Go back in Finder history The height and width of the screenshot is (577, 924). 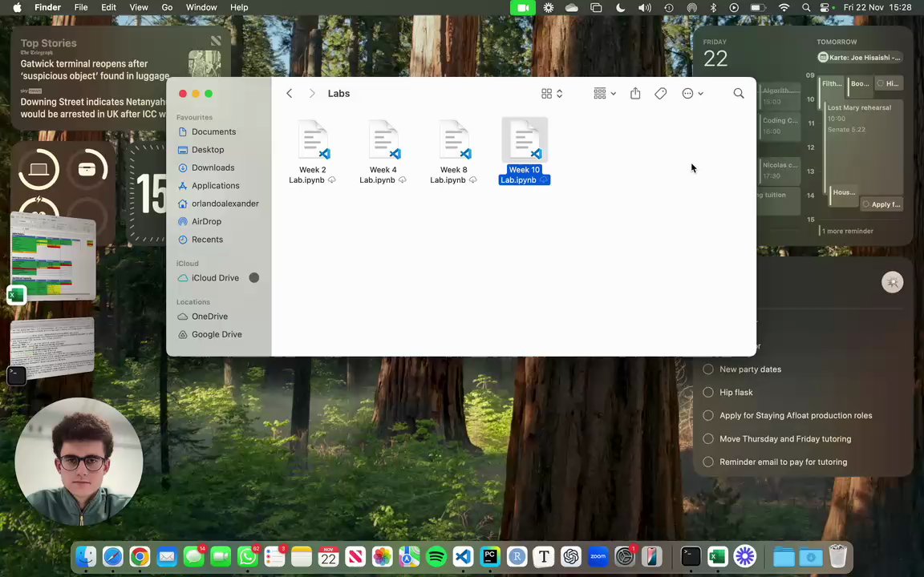point(290,94)
